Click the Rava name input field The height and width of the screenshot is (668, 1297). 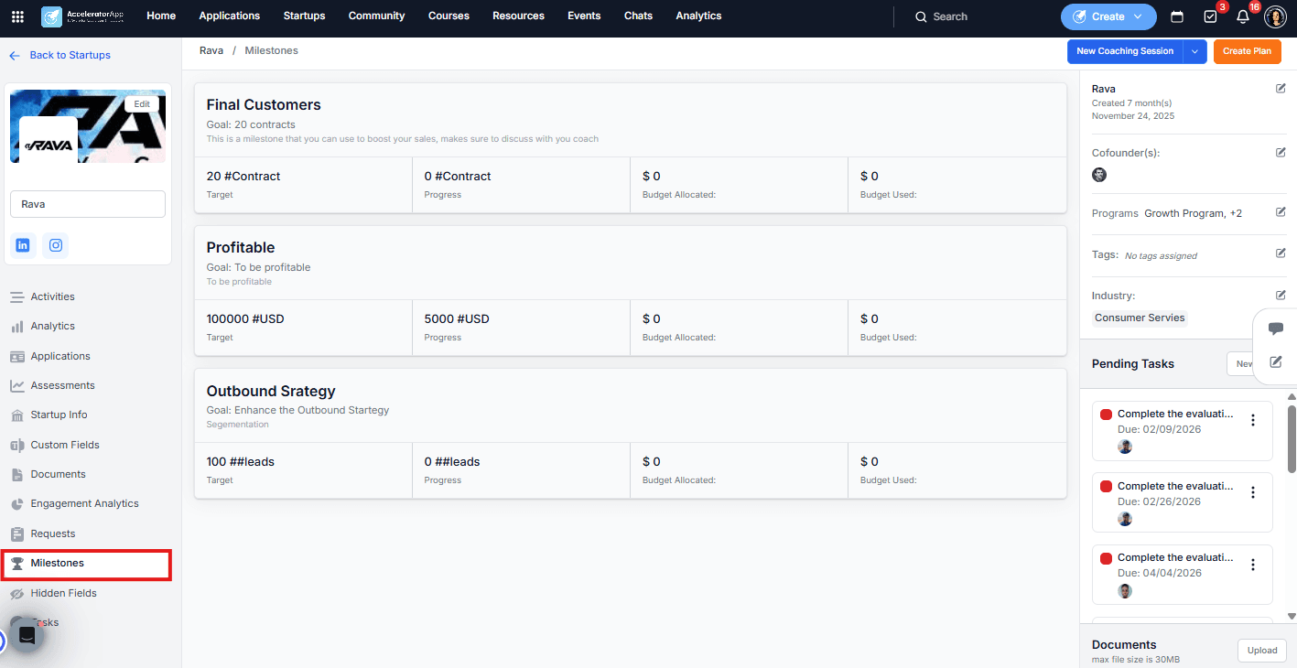(88, 204)
